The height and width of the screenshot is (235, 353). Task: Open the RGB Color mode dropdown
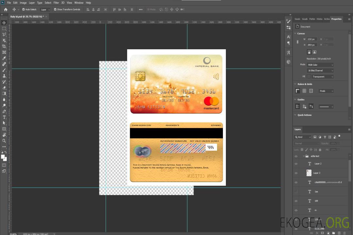point(320,65)
